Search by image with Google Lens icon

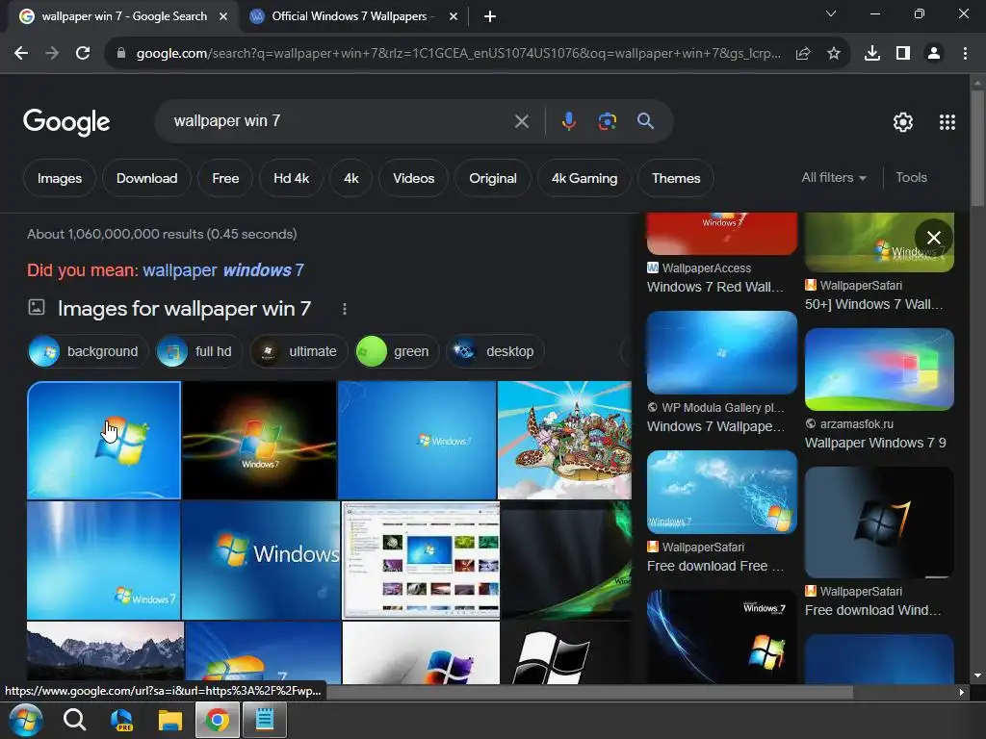click(607, 120)
